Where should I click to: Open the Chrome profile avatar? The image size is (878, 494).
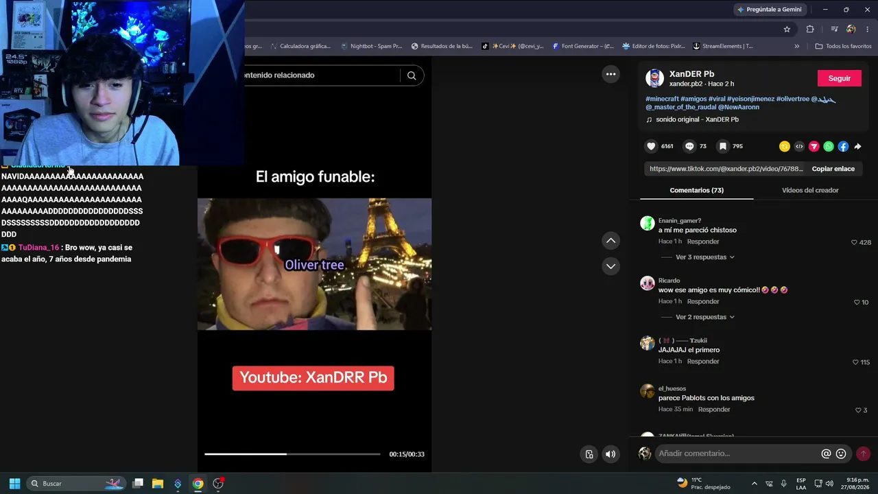coord(851,30)
